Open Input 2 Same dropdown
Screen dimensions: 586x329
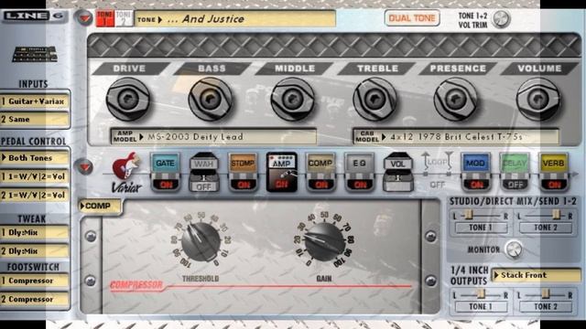(x=35, y=120)
